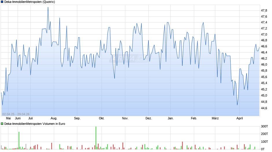Click the Sep. month label

click(x=77, y=118)
